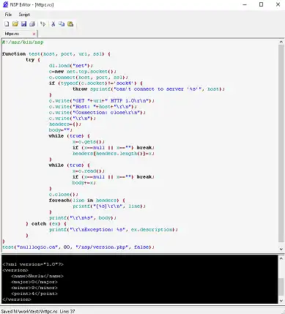Viewport: 285px width, 314px height.
Task: Create a new file with the blank-page icon
Action: coord(7,24)
